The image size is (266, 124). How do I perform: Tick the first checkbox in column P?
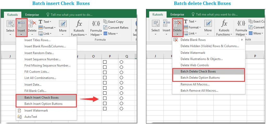[x=105, y=62]
